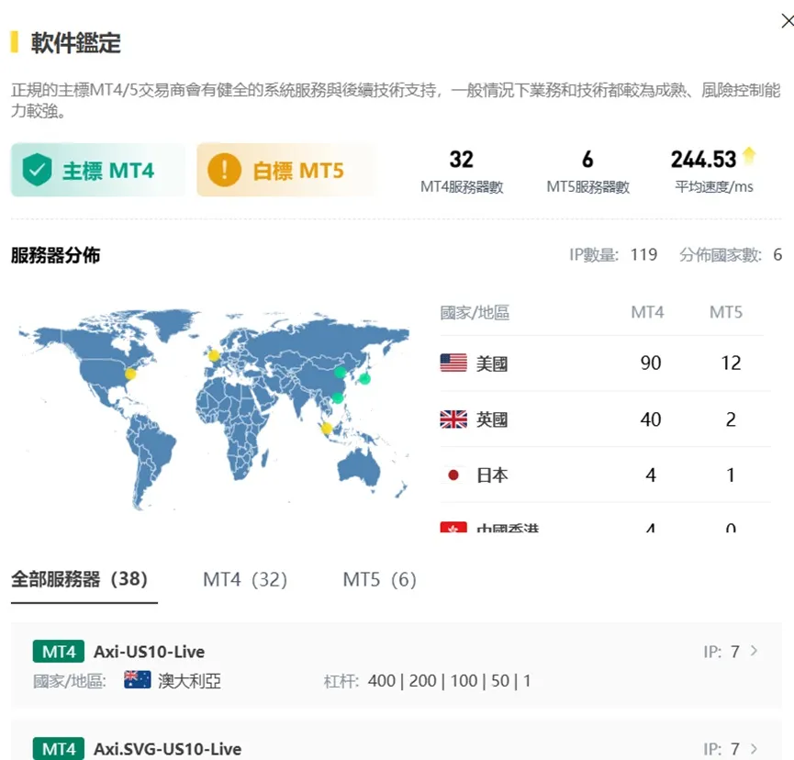Viewport: 794px width, 760px height.
Task: Select the 美國 country row name
Action: coord(492,363)
